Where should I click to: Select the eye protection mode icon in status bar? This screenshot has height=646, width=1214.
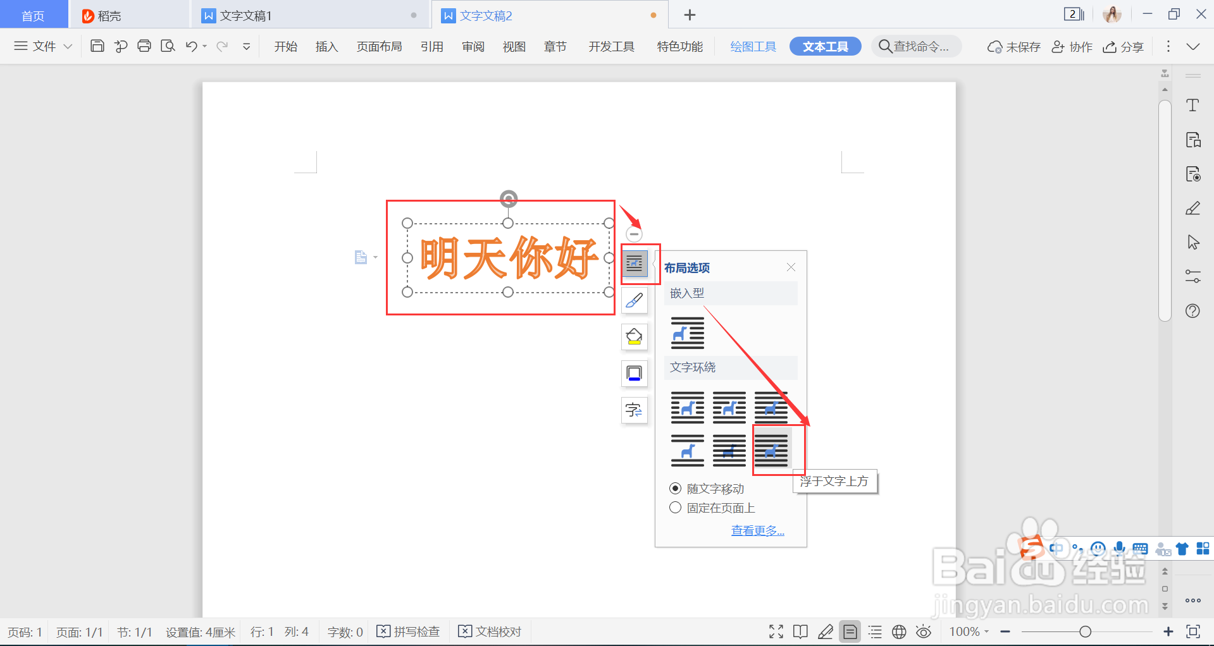tap(923, 631)
